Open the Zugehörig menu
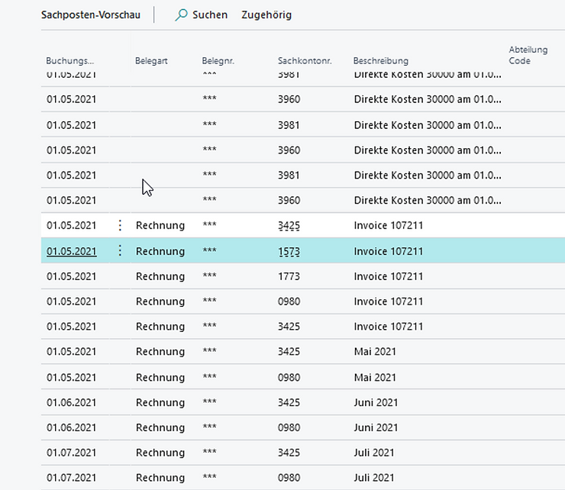565x490 pixels. (266, 15)
